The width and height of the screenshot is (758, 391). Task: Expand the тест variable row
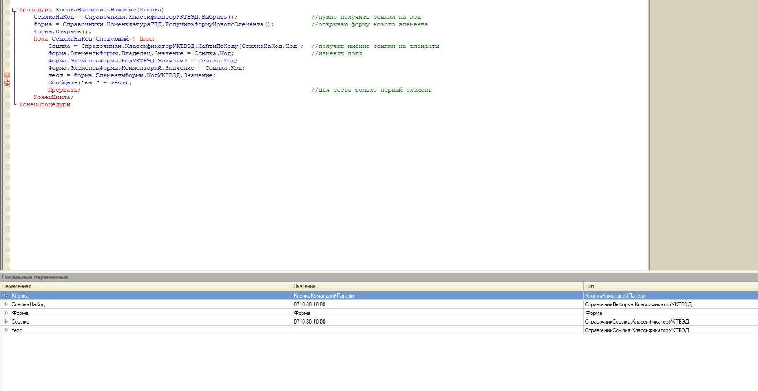5,330
